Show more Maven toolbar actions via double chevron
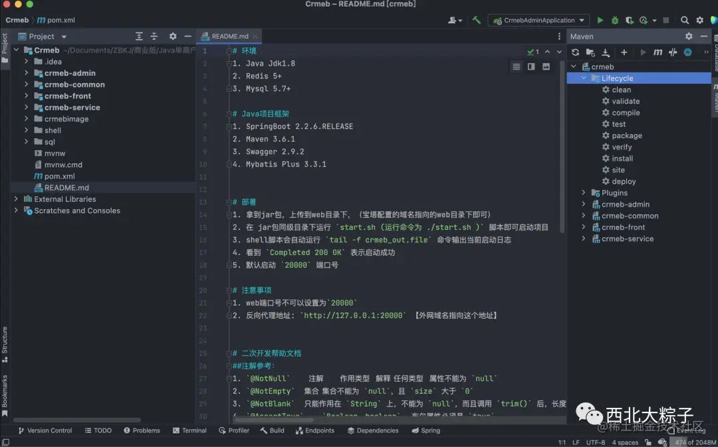 point(706,52)
